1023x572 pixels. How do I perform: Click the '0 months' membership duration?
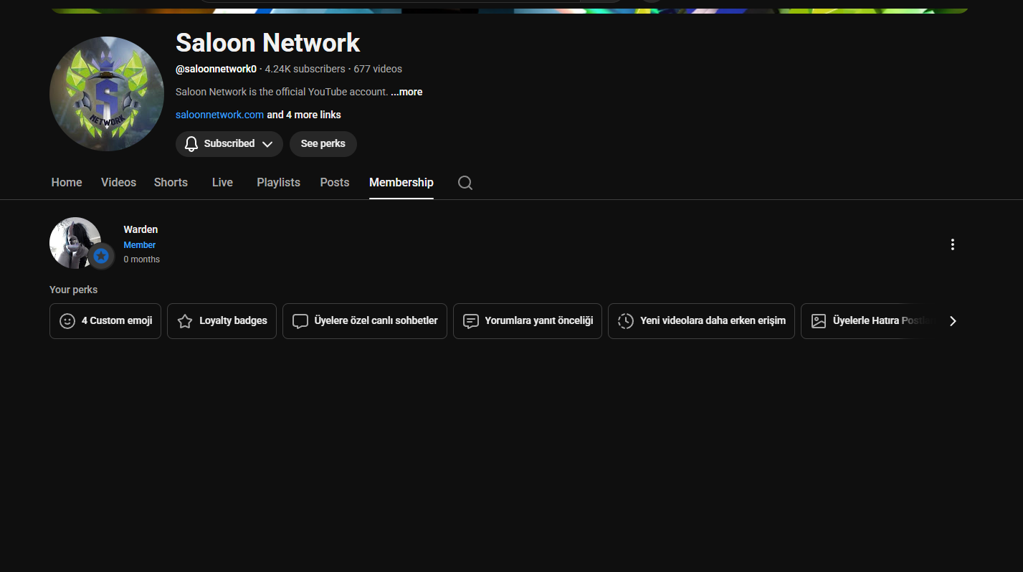pos(142,259)
